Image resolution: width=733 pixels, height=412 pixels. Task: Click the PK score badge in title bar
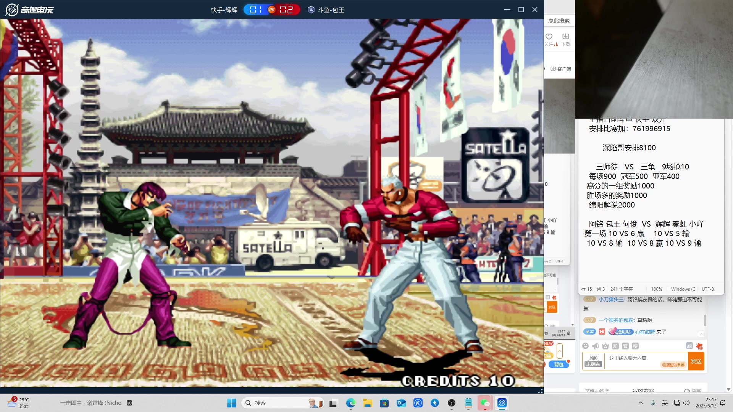point(272,10)
